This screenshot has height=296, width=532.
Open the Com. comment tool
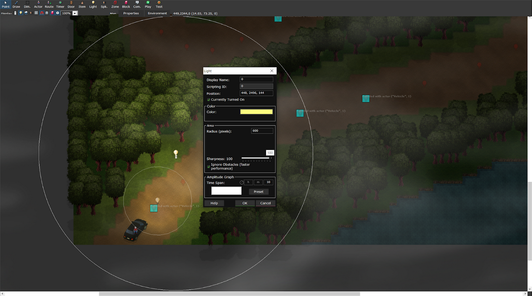point(137,4)
